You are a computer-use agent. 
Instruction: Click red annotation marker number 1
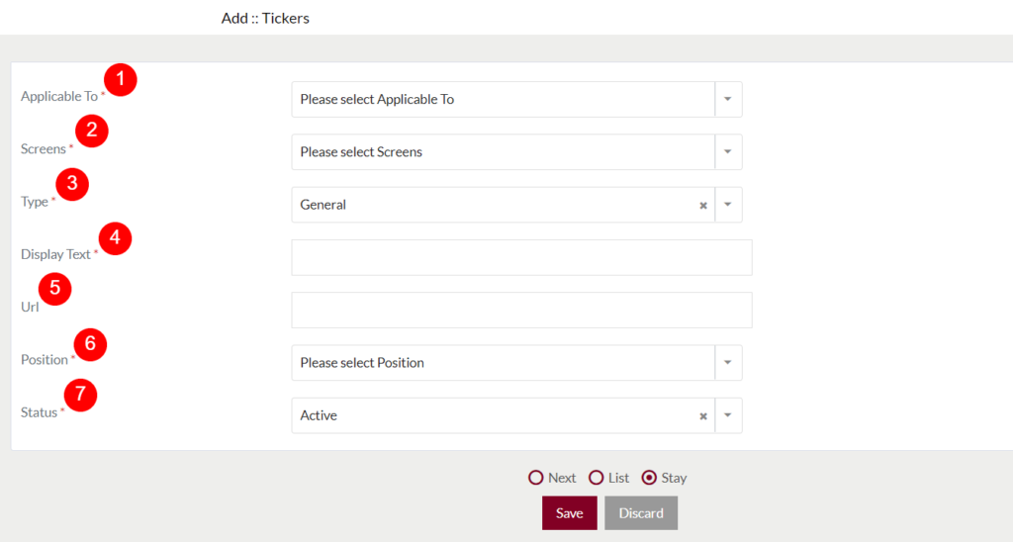pyautogui.click(x=120, y=79)
